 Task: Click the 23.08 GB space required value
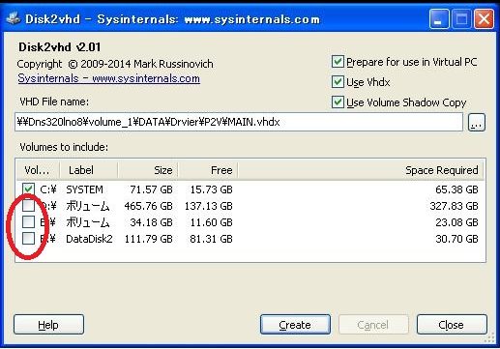coord(456,222)
